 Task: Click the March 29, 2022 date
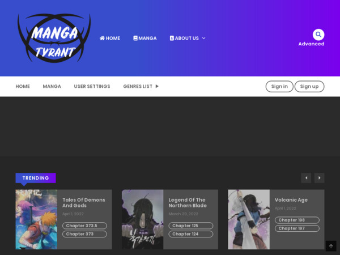[x=183, y=214]
